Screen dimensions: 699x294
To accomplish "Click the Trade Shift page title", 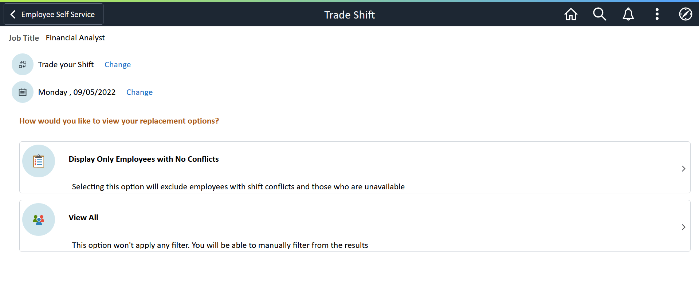I will (349, 15).
